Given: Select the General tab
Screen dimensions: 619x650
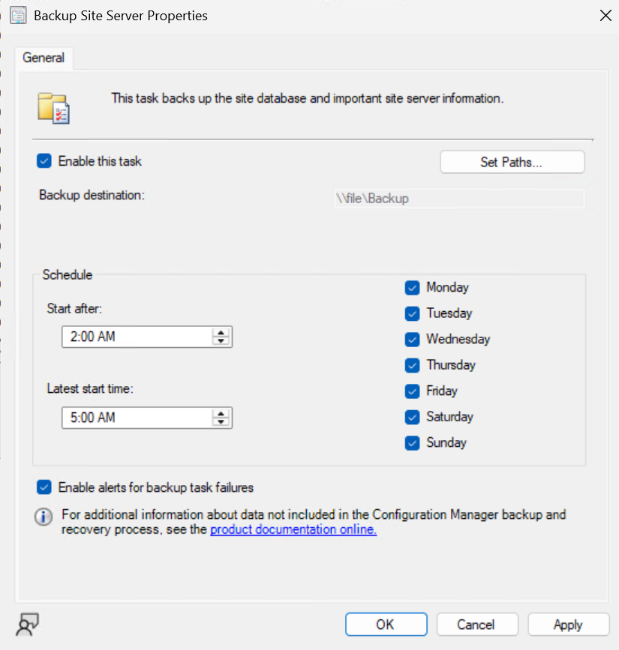Looking at the screenshot, I should point(44,58).
